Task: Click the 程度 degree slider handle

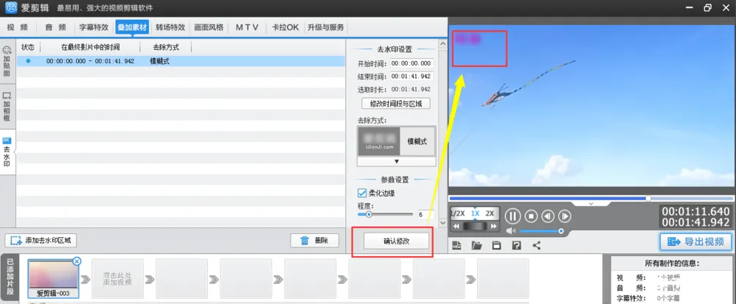Action: point(369,214)
